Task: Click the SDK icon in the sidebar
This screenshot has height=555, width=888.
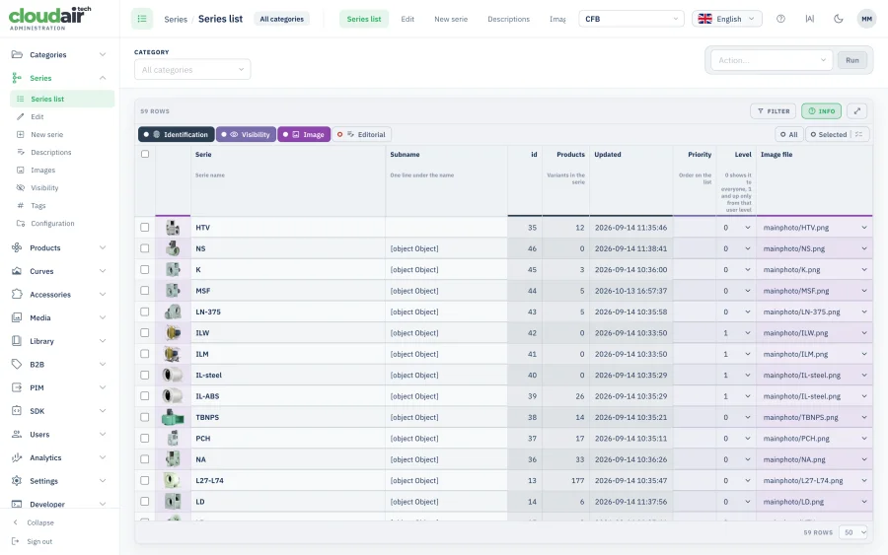Action: point(17,411)
